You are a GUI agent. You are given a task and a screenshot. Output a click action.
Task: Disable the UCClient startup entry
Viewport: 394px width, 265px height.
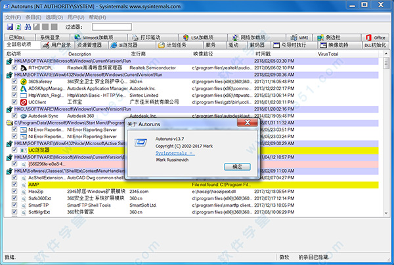(x=14, y=102)
